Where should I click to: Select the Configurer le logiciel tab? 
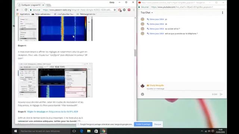[31, 5]
